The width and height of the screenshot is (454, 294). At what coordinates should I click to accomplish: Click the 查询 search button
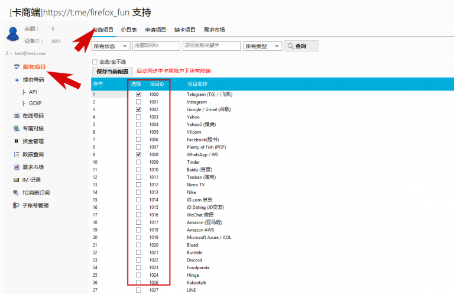coord(301,46)
